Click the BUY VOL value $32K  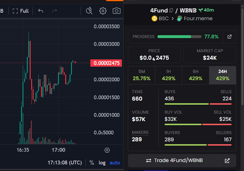pos(171,119)
